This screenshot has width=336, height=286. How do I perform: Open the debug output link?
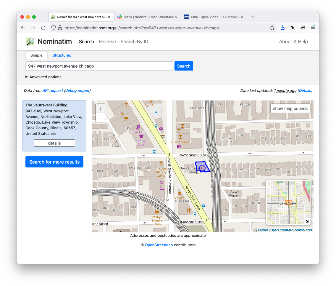click(77, 91)
